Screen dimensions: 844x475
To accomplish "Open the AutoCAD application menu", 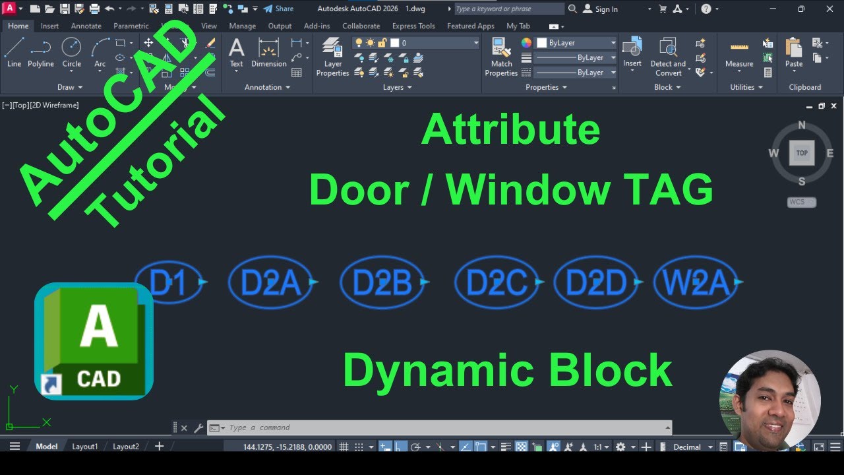I will click(x=10, y=9).
